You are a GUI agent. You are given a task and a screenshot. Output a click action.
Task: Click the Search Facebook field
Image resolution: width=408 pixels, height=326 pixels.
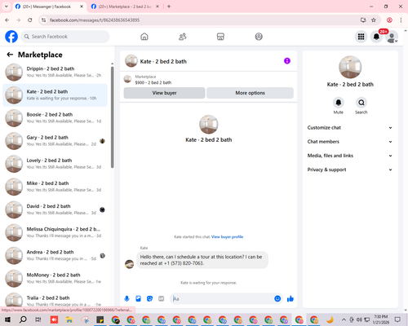point(65,37)
